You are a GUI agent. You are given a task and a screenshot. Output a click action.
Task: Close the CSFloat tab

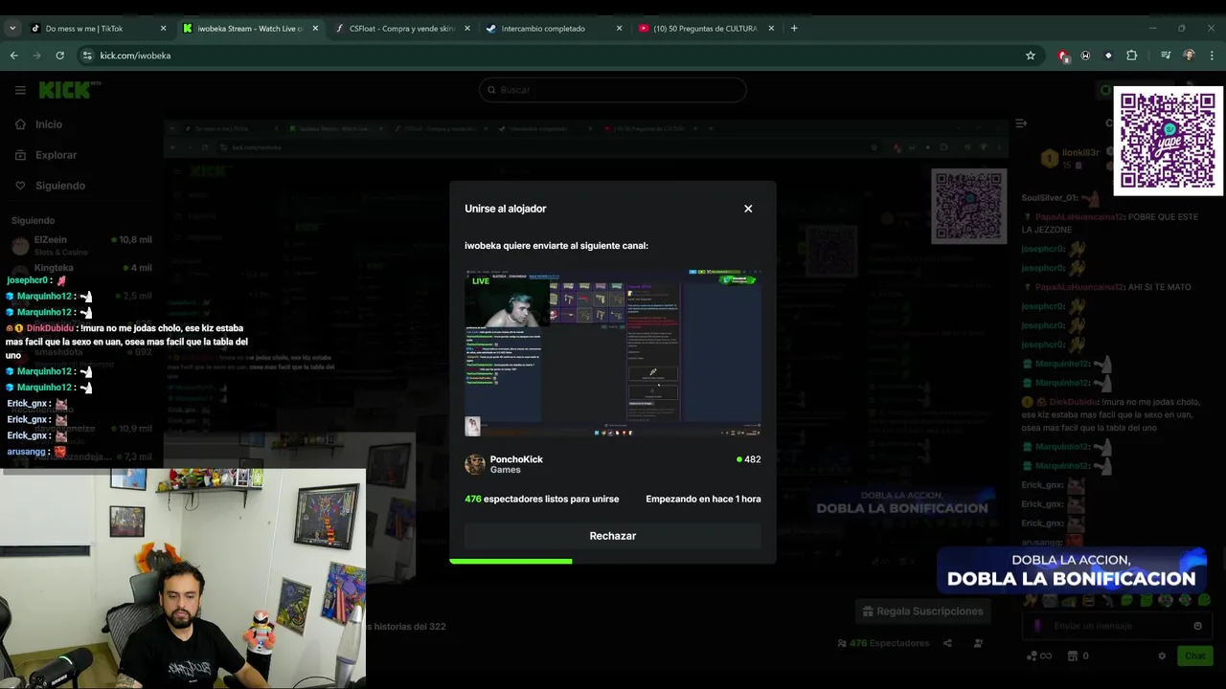click(x=467, y=29)
